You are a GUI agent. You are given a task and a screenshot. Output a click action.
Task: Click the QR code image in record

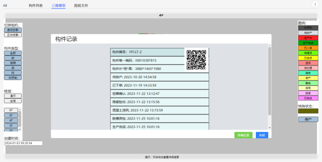pyautogui.click(x=196, y=60)
